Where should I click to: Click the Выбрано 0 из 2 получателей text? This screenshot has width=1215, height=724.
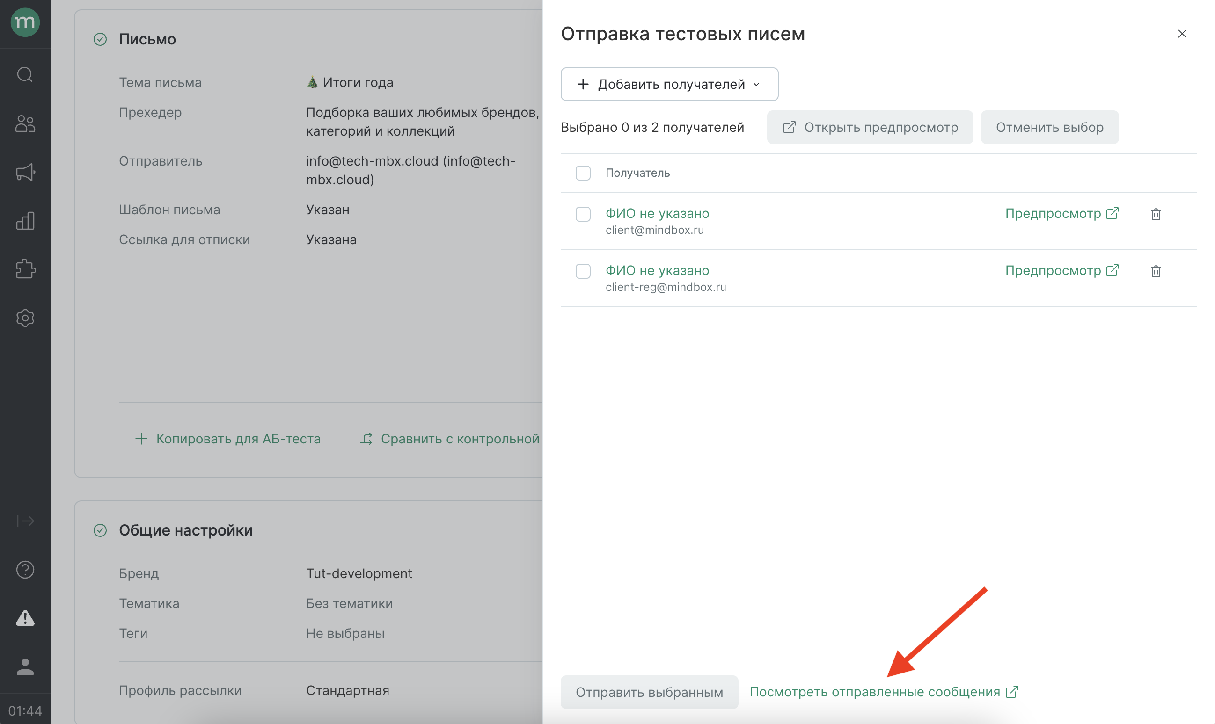coord(652,127)
